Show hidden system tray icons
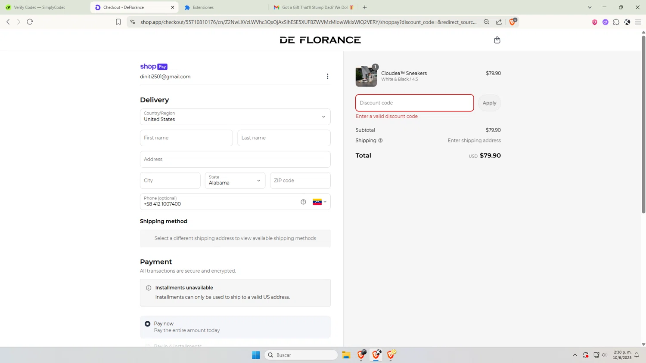This screenshot has height=363, width=646. 575,355
